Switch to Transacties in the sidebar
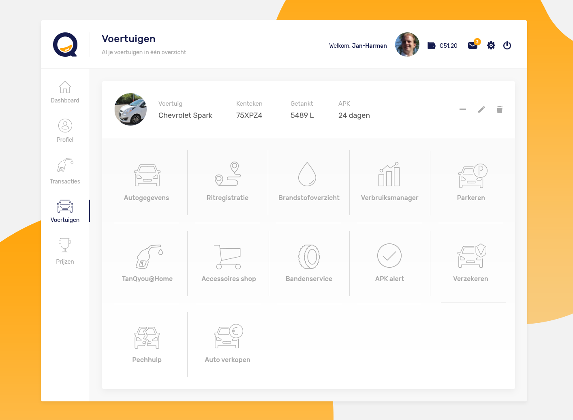 pos(65,171)
